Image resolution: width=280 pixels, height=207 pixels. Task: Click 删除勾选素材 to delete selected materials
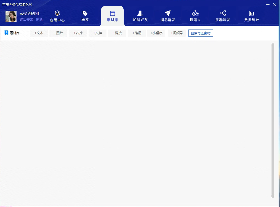pos(201,33)
